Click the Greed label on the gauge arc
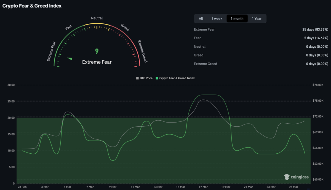The height and width of the screenshot is (190, 331). [125, 27]
